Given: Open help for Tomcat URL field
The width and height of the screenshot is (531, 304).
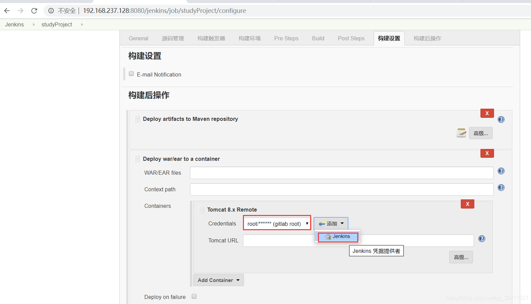Looking at the screenshot, I should [x=482, y=239].
